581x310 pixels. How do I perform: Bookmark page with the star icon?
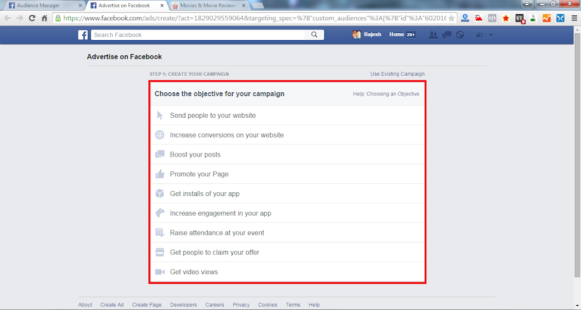click(451, 18)
